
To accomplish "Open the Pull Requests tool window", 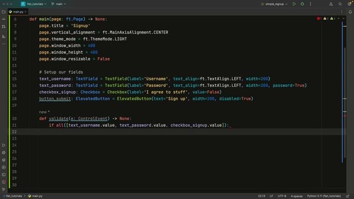I will click(4, 27).
